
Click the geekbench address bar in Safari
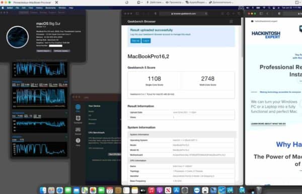click(x=183, y=14)
